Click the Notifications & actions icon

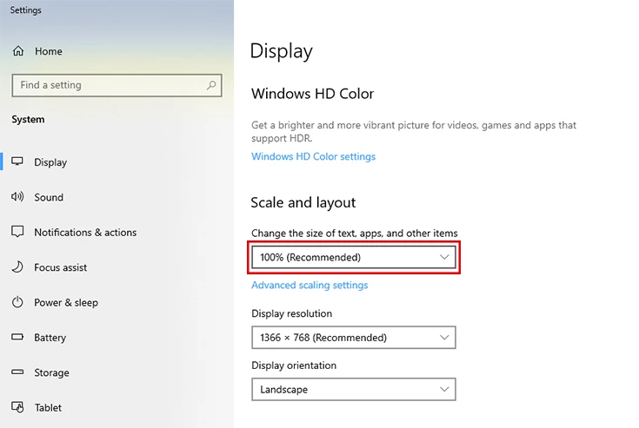[x=17, y=233]
